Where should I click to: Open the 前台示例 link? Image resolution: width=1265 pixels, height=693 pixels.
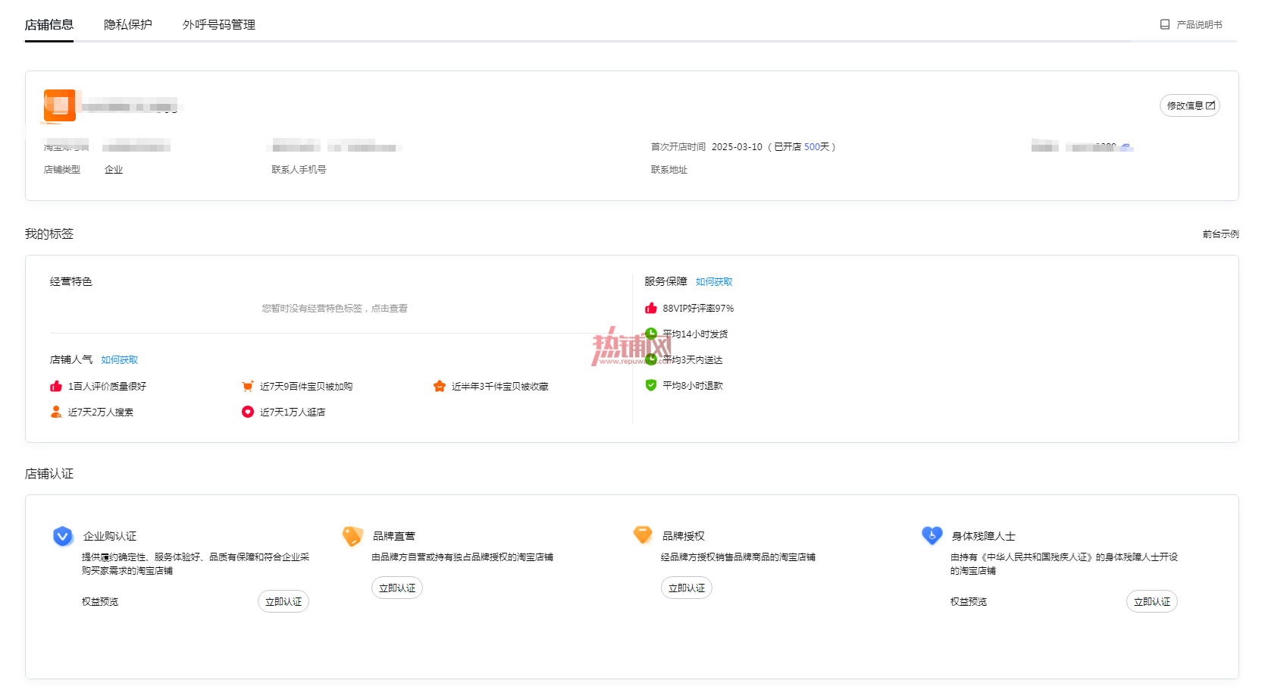tap(1220, 234)
